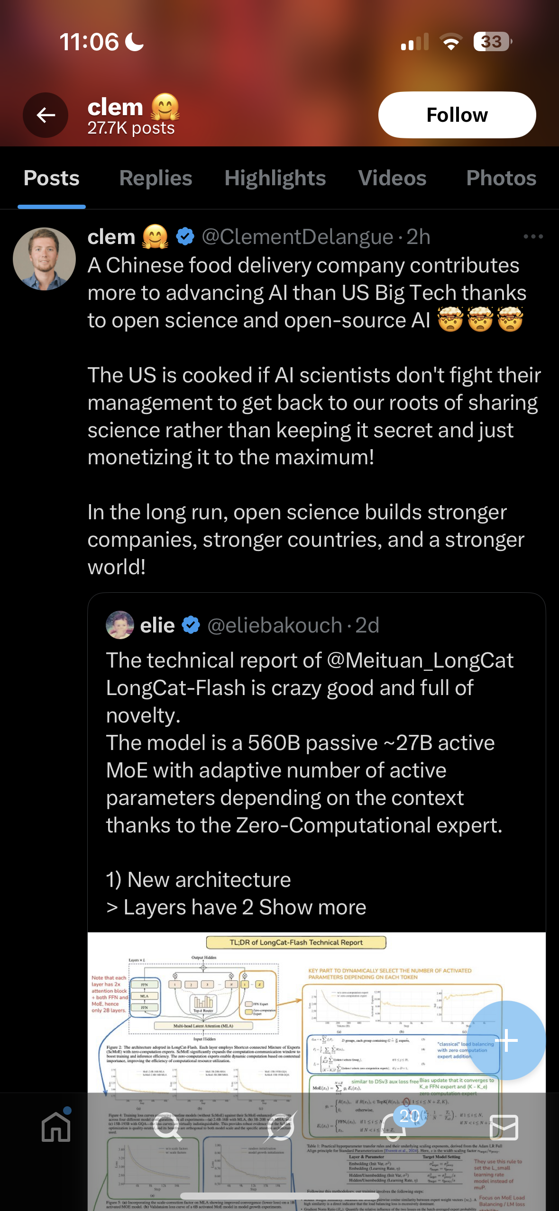Click elie's small avatar in quoted post
The height and width of the screenshot is (1211, 559).
(120, 625)
